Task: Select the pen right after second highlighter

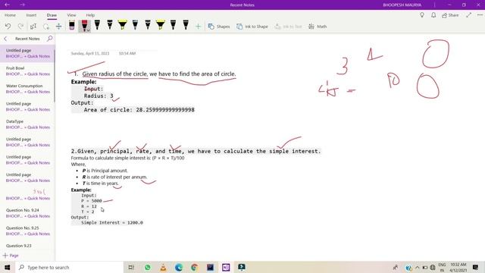Action: point(174,25)
